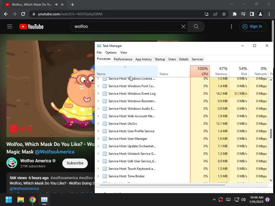Sort processes by Memory column
Screen dimensions: 275x206
(219, 71)
